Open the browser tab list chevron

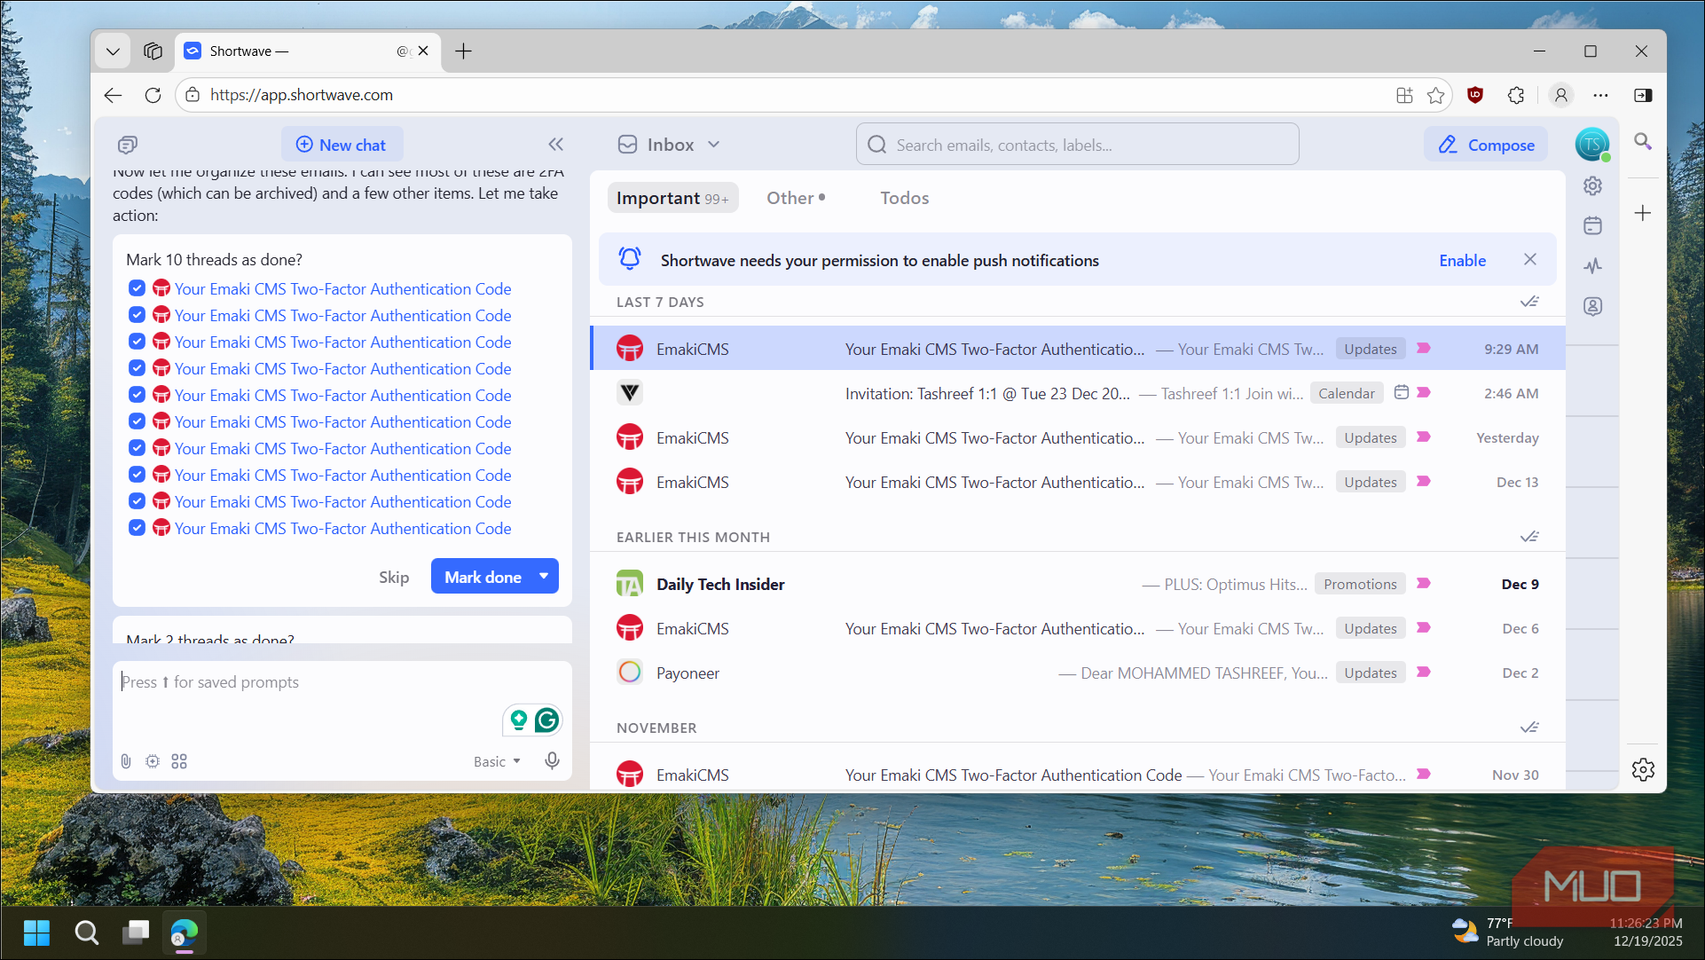tap(113, 51)
